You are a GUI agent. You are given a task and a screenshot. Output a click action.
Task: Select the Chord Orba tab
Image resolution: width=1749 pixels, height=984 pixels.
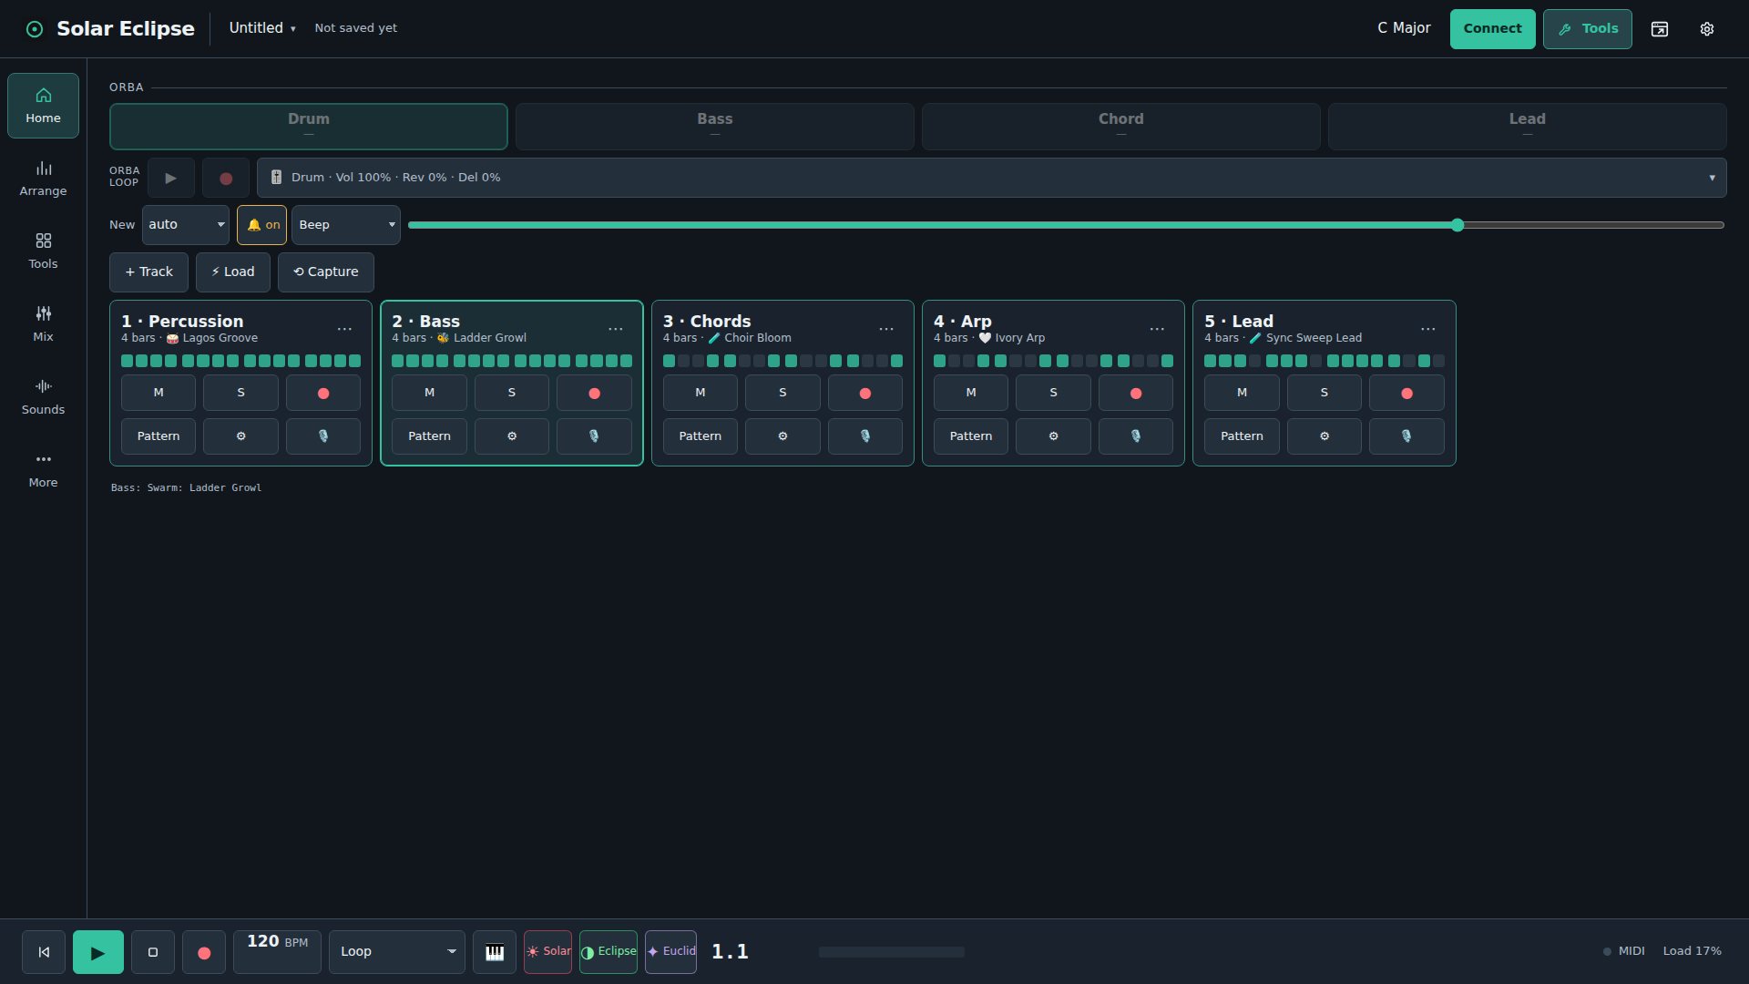click(x=1121, y=127)
